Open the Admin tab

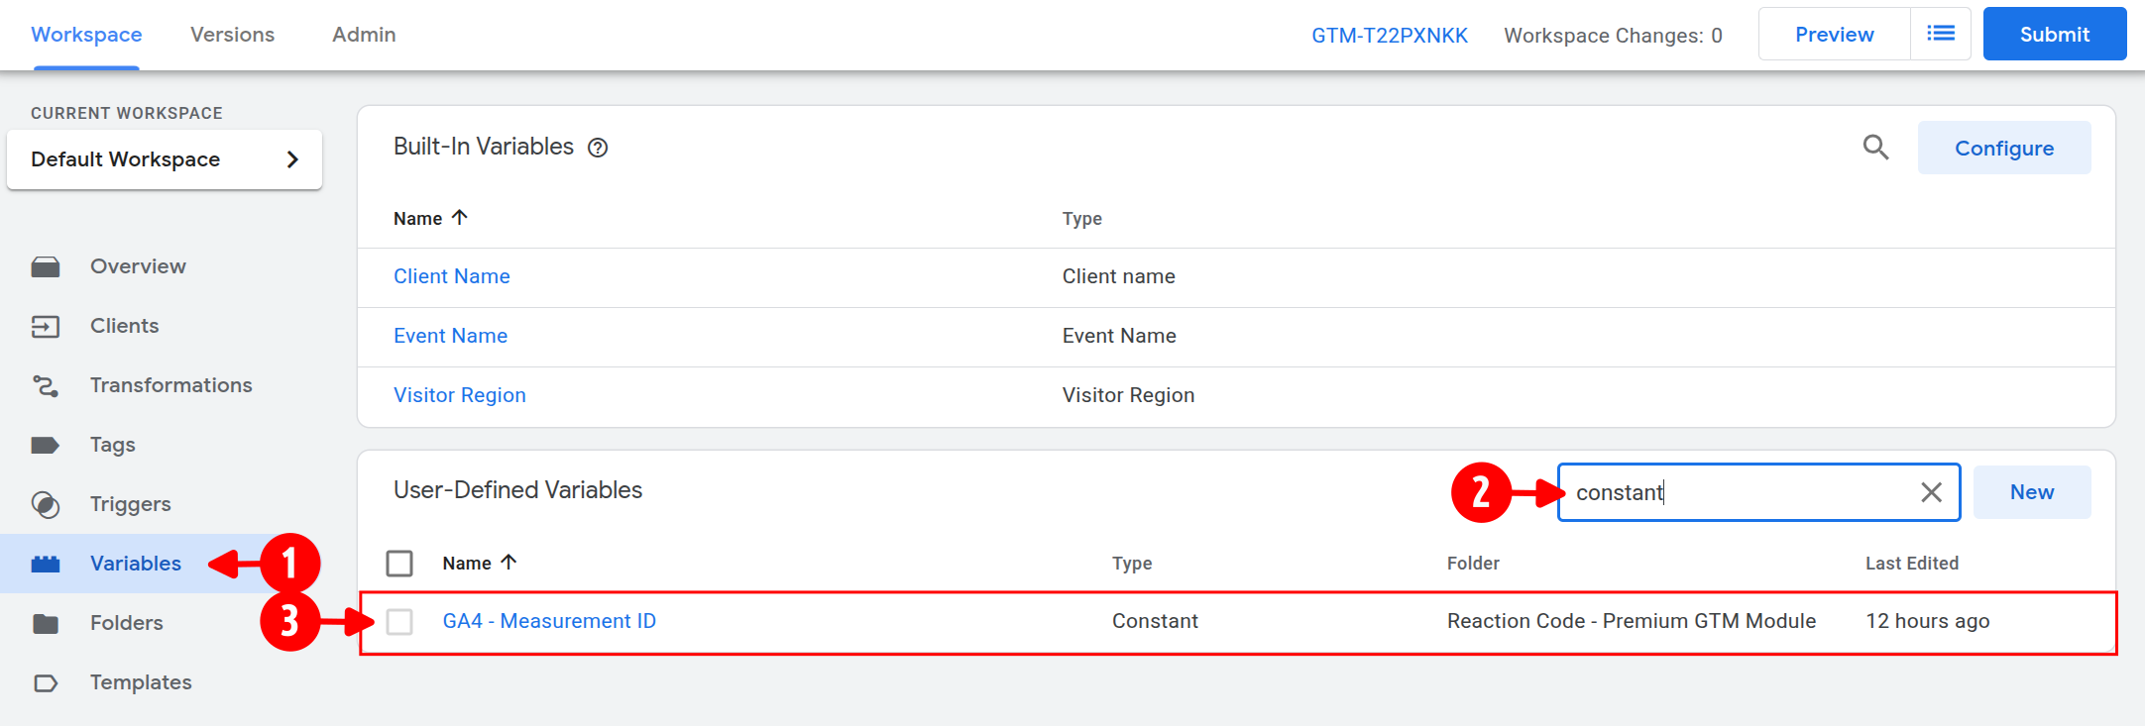364,35
